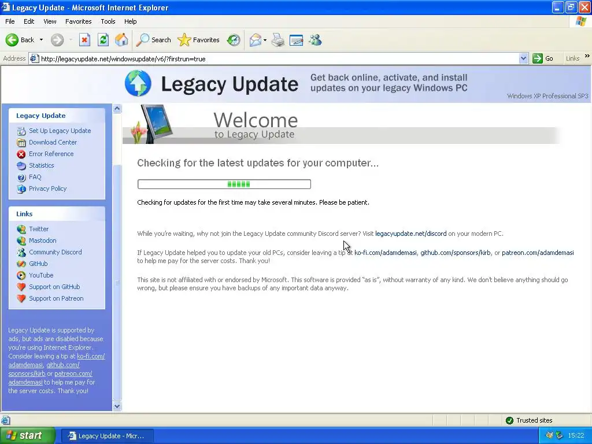Open the File menu
Image resolution: width=592 pixels, height=444 pixels.
coord(10,21)
